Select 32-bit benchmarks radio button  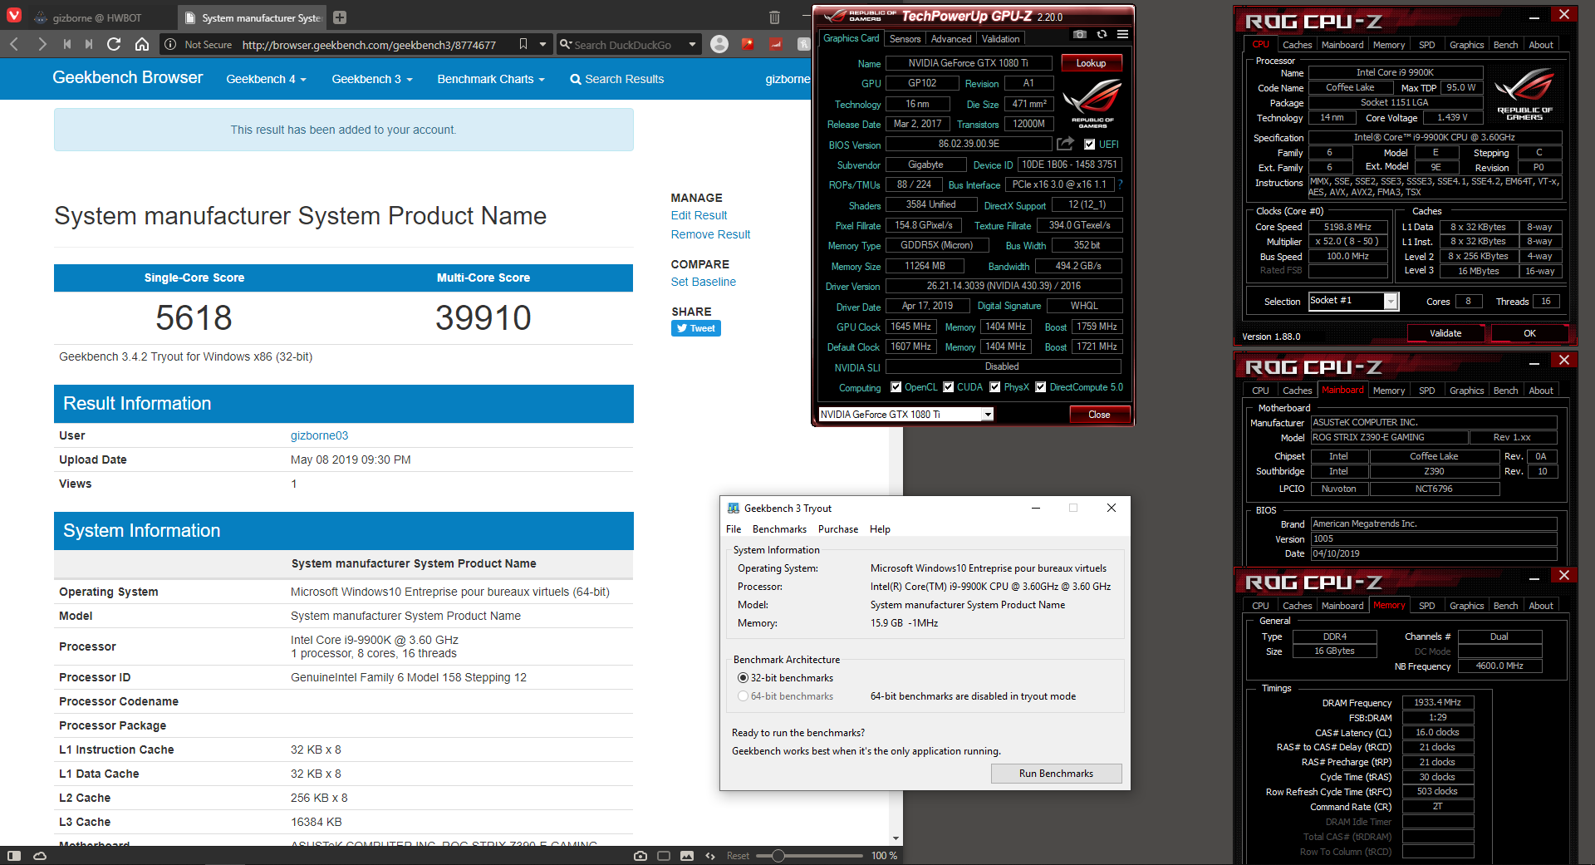[x=743, y=678]
